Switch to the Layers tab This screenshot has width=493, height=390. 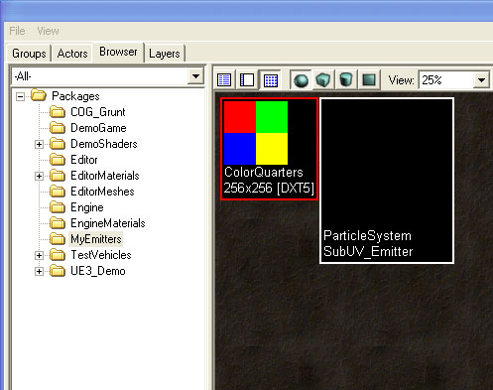click(x=165, y=54)
